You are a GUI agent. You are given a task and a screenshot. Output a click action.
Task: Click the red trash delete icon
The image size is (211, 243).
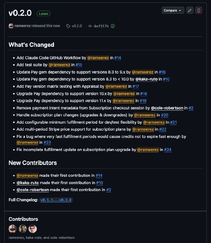[199, 10]
